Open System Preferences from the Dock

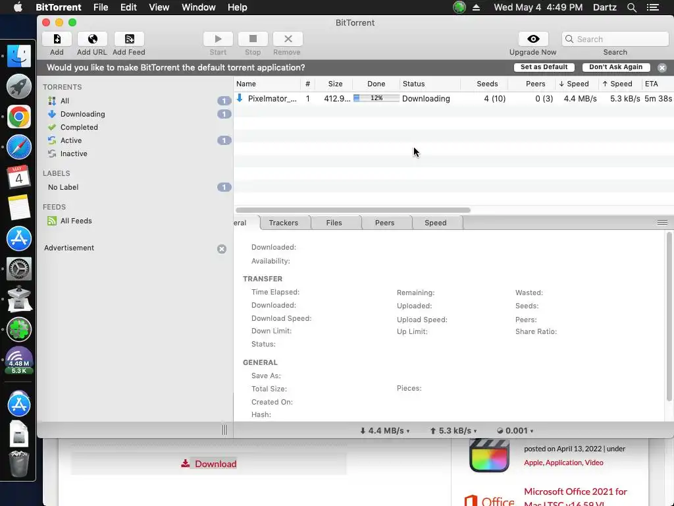(19, 269)
